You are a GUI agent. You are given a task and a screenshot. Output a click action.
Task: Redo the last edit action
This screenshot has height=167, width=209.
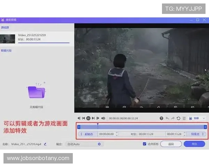173,118
